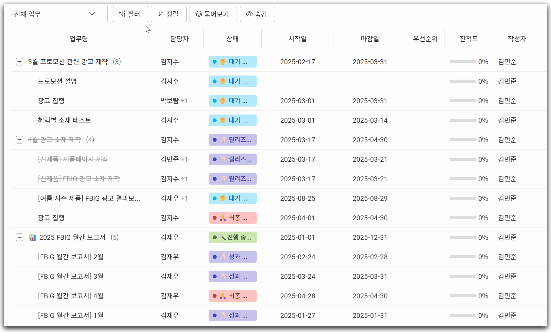551x332 pixels.
Task: Click green status dot in 2025 FBIG 월간 보고서 row
Action: coord(215,237)
